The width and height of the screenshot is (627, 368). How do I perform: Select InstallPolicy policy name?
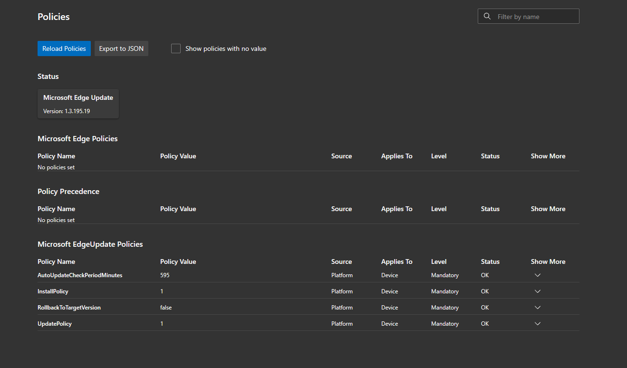(x=53, y=291)
